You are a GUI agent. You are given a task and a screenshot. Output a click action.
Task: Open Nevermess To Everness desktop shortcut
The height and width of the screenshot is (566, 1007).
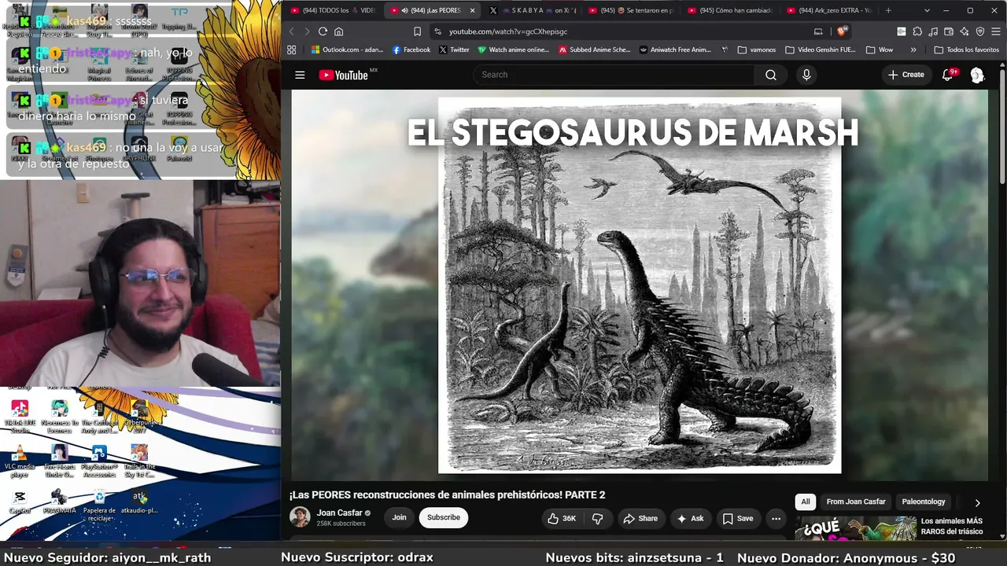pos(59,417)
